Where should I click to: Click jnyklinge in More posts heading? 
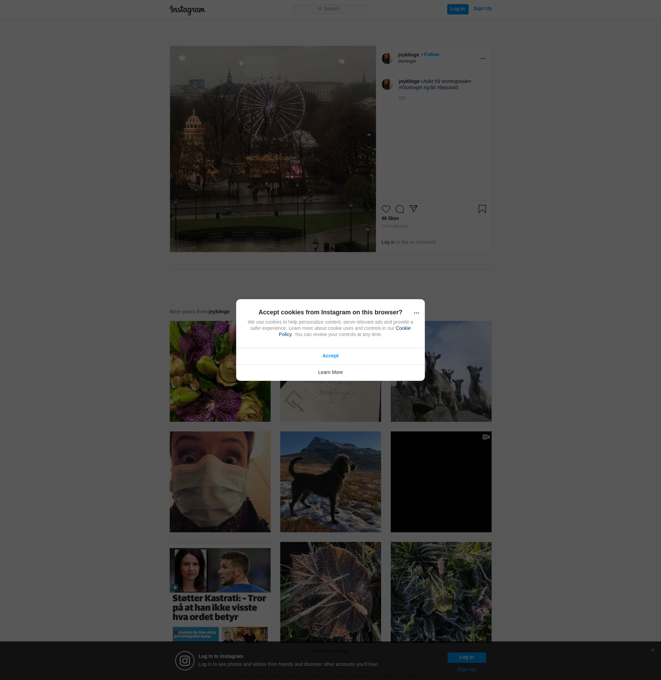(219, 312)
